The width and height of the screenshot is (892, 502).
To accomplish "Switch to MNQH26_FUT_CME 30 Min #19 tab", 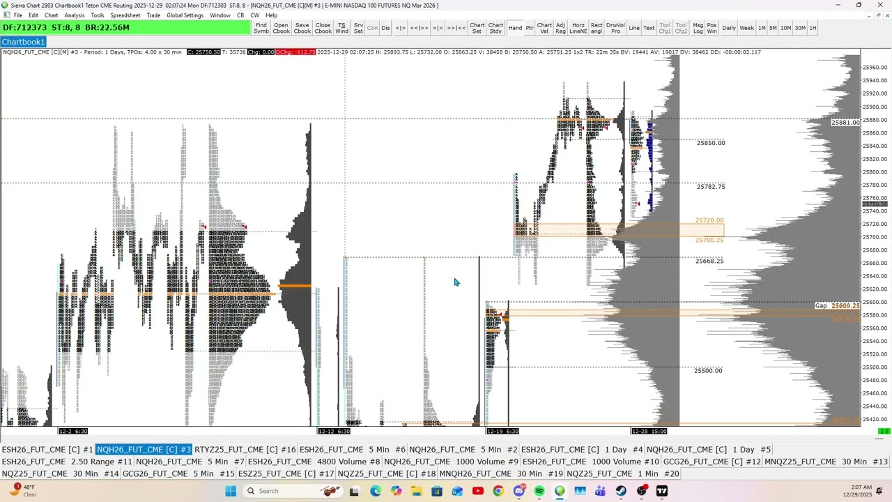I will click(x=502, y=474).
